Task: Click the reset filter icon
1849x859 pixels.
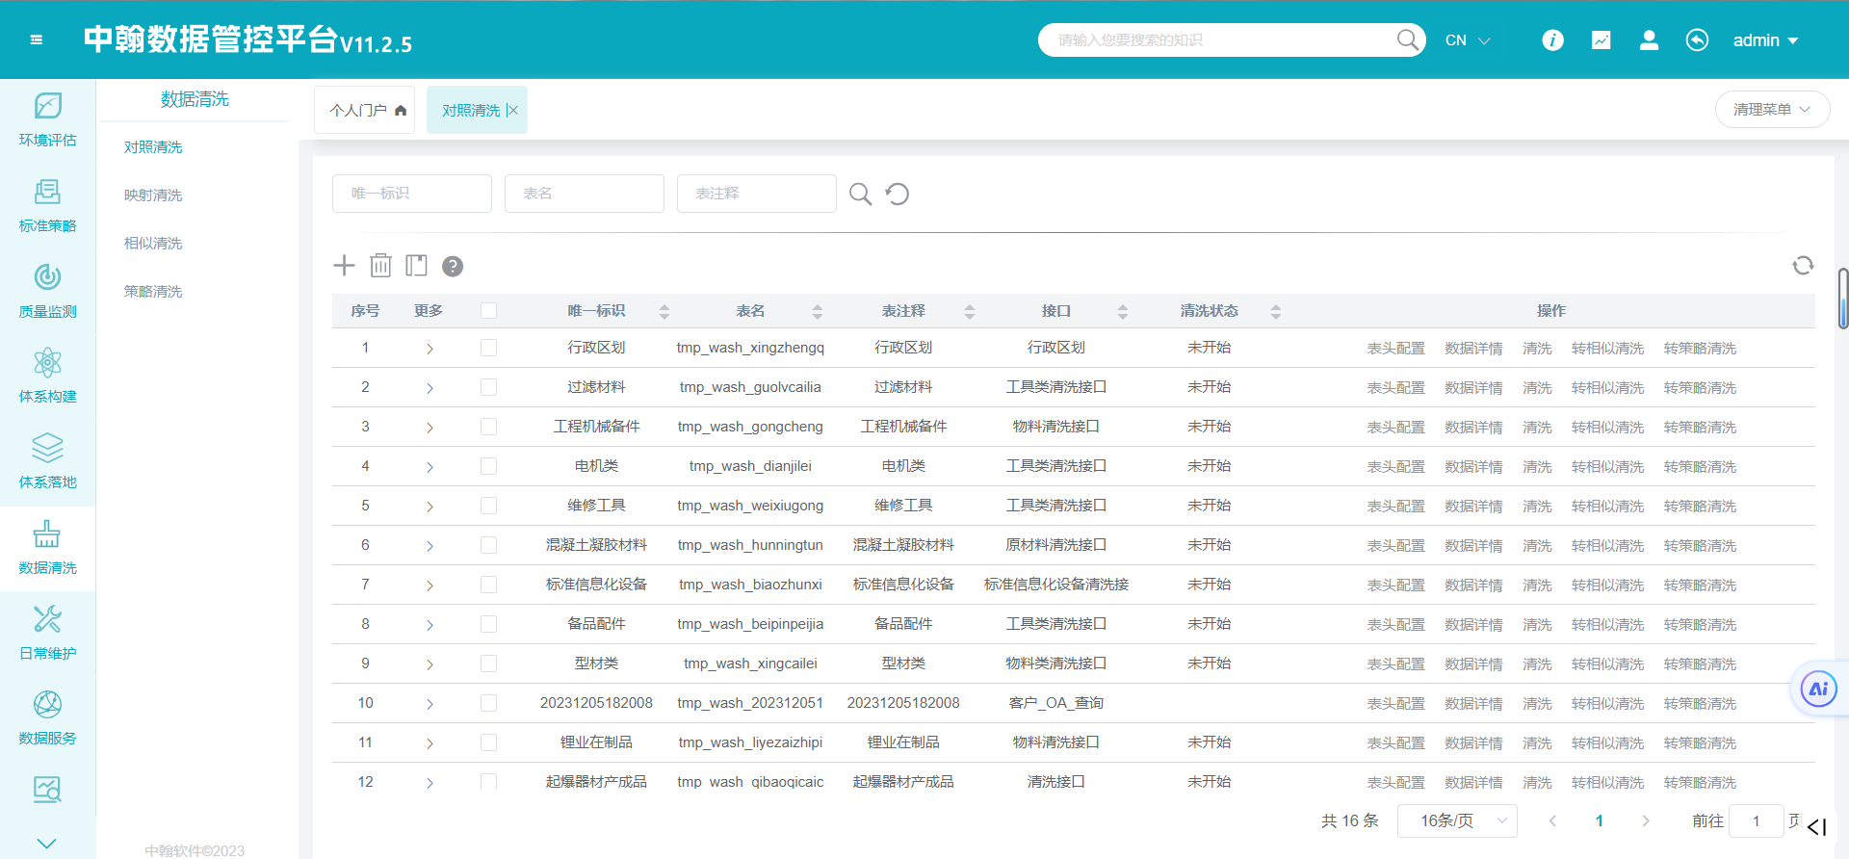Action: [898, 194]
